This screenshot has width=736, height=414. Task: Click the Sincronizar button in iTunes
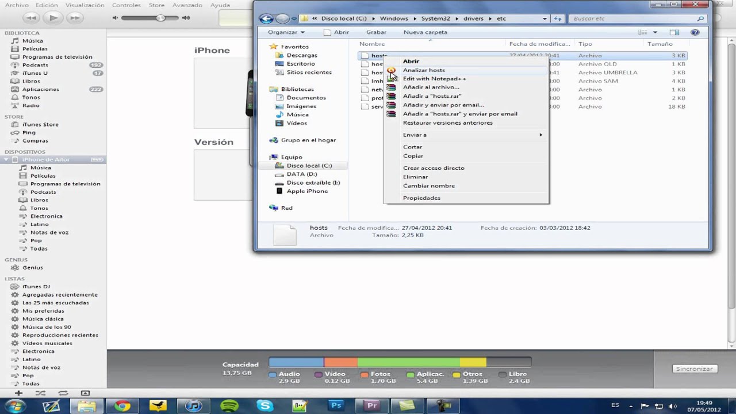click(695, 369)
